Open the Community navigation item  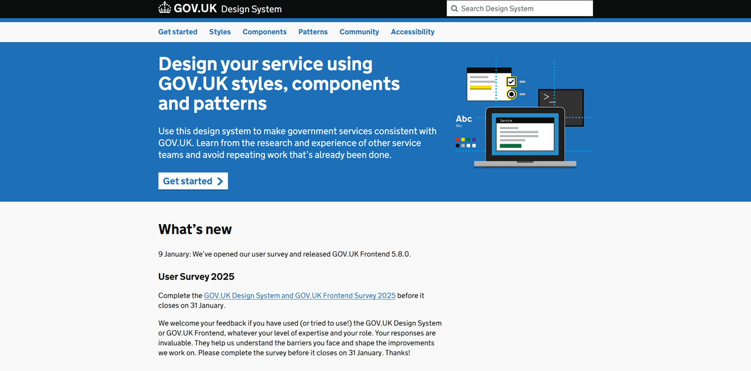click(x=359, y=32)
